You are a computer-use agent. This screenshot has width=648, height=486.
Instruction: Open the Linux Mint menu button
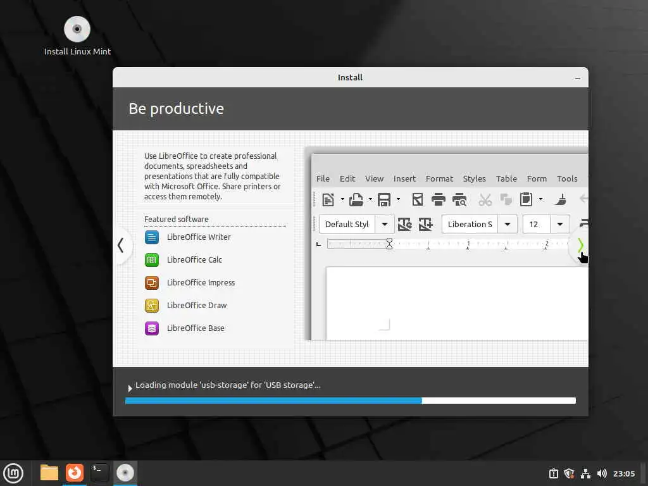pos(13,473)
